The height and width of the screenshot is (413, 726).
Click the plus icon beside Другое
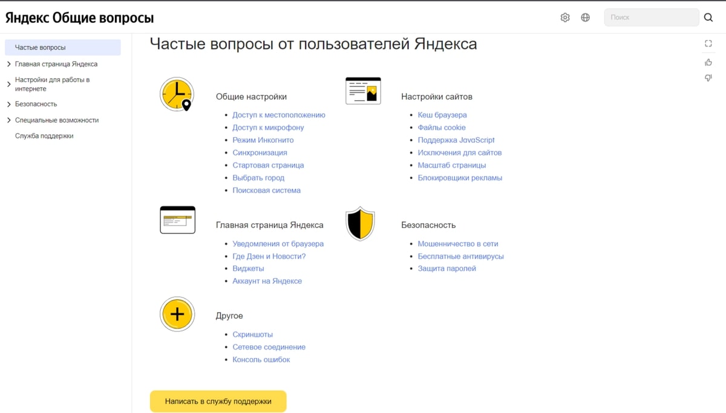[177, 314]
